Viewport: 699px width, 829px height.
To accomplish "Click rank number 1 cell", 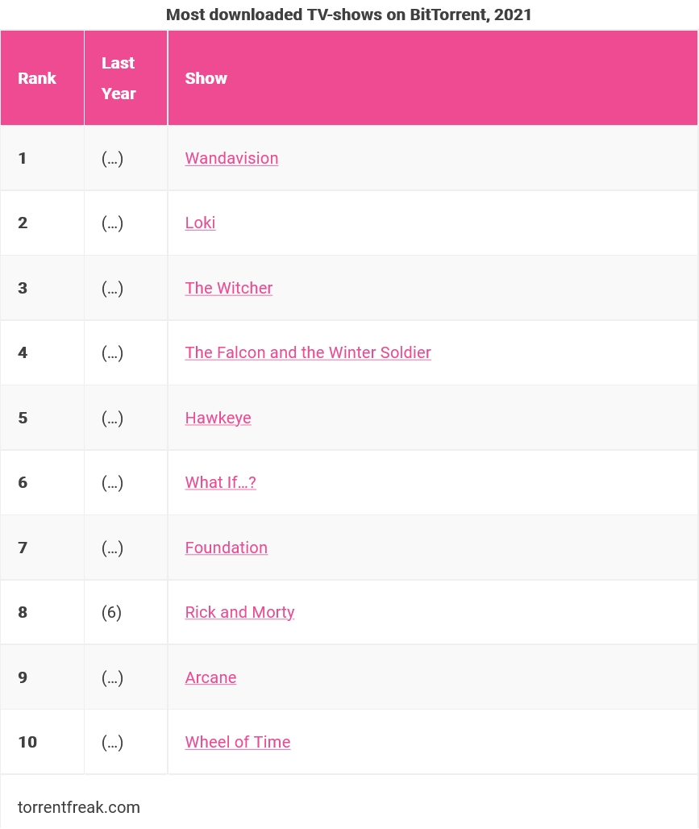I will (x=23, y=158).
